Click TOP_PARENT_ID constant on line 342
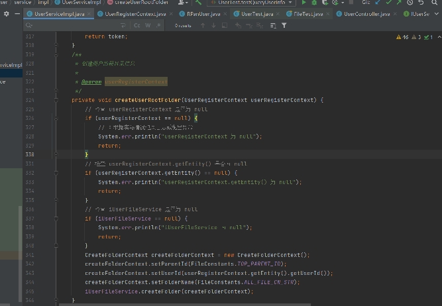The width and height of the screenshot is (442, 306). coord(259,264)
